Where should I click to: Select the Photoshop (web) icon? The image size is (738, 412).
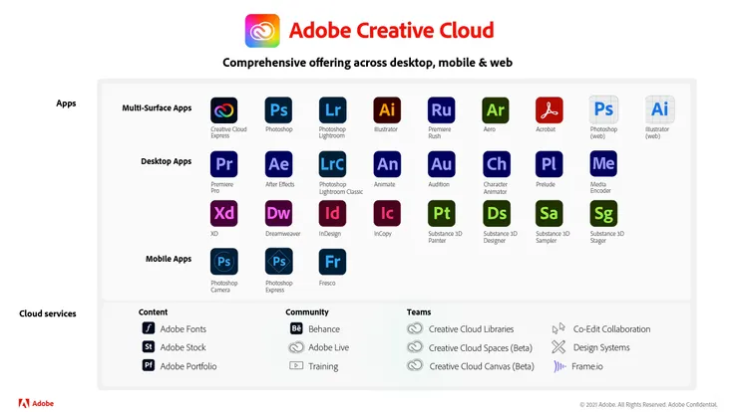[x=603, y=109]
